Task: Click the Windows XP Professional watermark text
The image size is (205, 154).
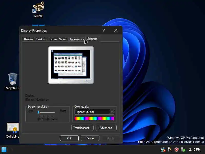Action: (x=185, y=138)
